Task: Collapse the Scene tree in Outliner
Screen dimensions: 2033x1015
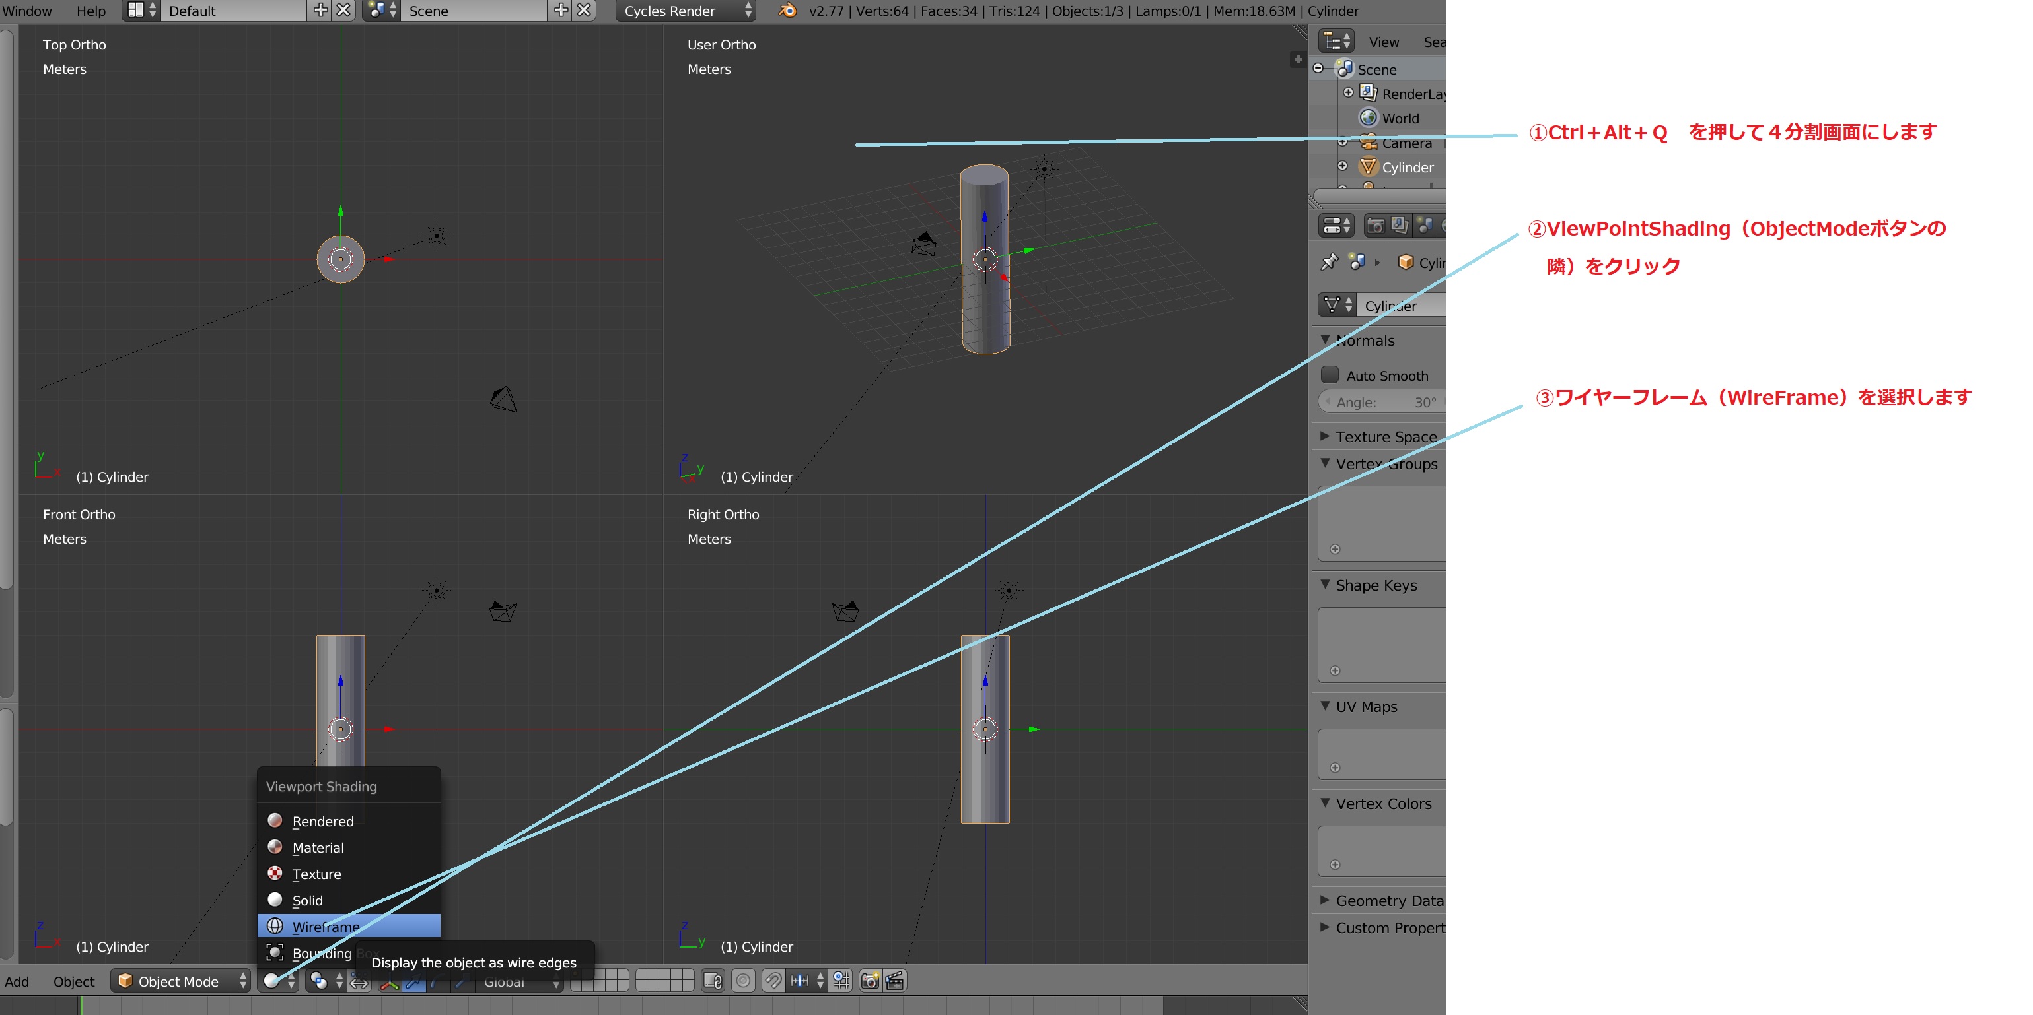Action: pyautogui.click(x=1318, y=69)
